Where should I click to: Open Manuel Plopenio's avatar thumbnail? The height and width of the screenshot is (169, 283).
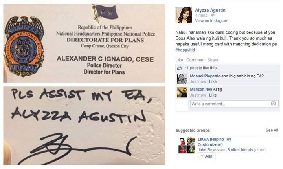pyautogui.click(x=182, y=79)
